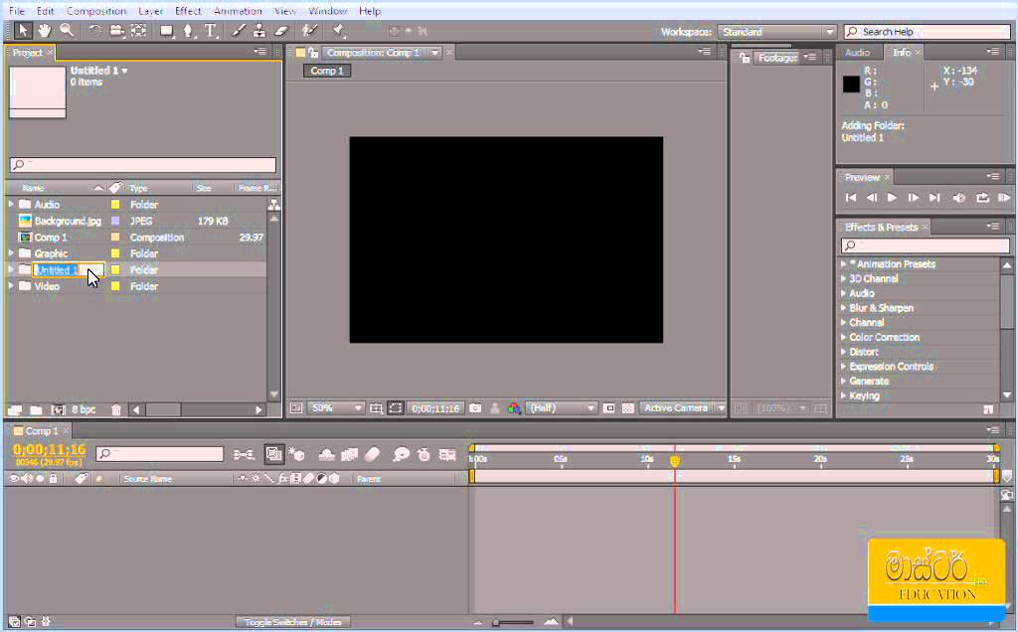Select the Zoom magnifier tool
Image resolution: width=1018 pixels, height=632 pixels.
(67, 31)
